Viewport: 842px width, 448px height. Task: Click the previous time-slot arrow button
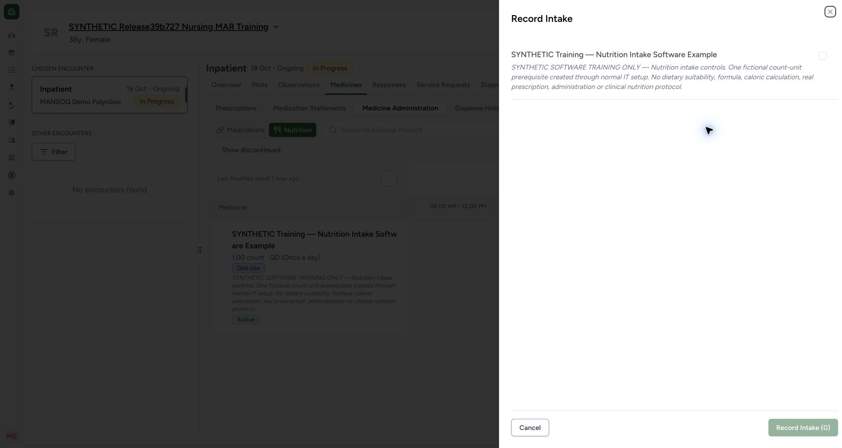389,179
